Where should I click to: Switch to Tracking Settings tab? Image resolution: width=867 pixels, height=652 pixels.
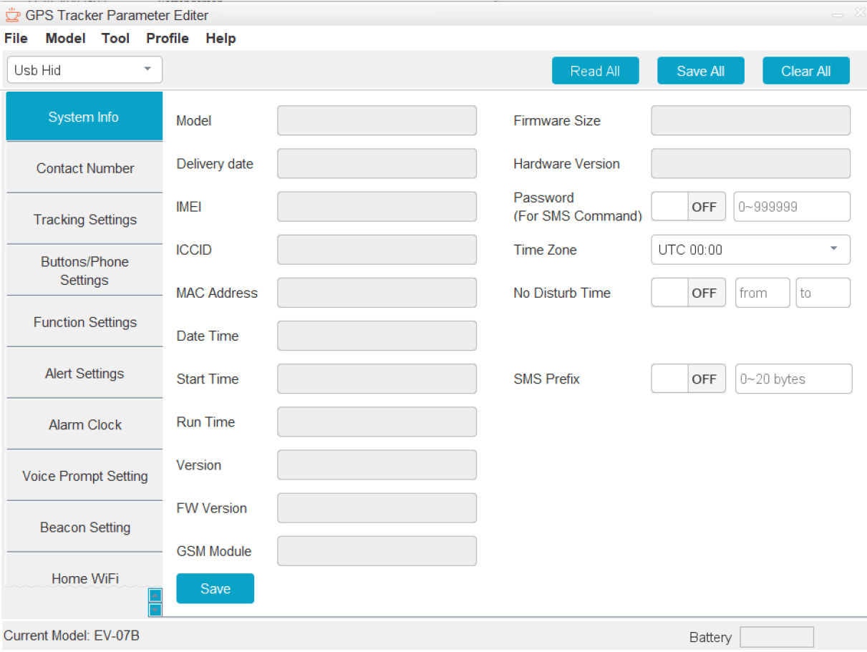(x=84, y=220)
